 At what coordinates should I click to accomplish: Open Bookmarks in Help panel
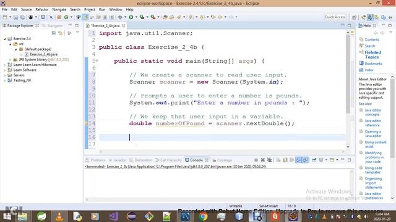[x=373, y=64]
